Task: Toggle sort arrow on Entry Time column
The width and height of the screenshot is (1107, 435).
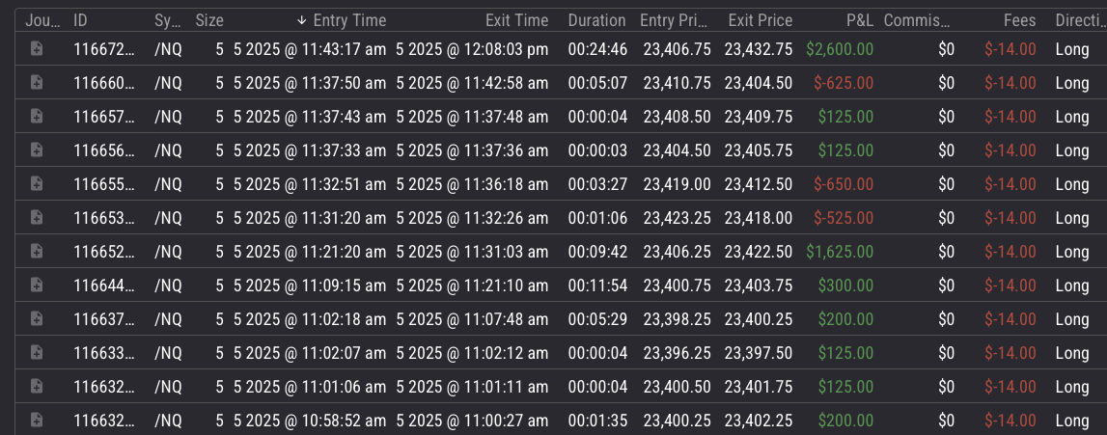Action: (x=302, y=20)
